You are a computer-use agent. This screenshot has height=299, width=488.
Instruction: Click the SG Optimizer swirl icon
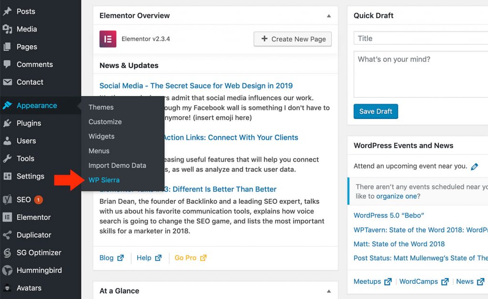tap(7, 253)
